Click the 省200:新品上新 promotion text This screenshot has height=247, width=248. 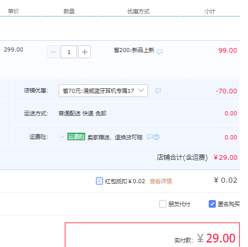tap(134, 50)
